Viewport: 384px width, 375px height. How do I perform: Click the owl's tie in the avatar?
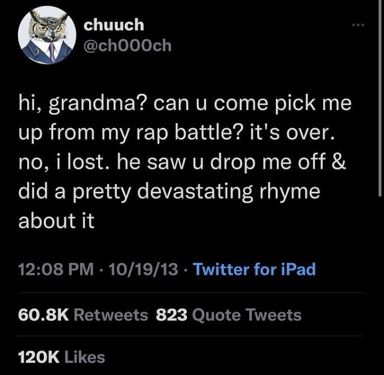click(52, 51)
